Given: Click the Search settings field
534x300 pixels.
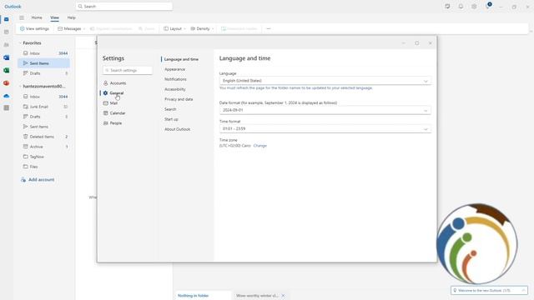Looking at the screenshot, I should pos(128,70).
